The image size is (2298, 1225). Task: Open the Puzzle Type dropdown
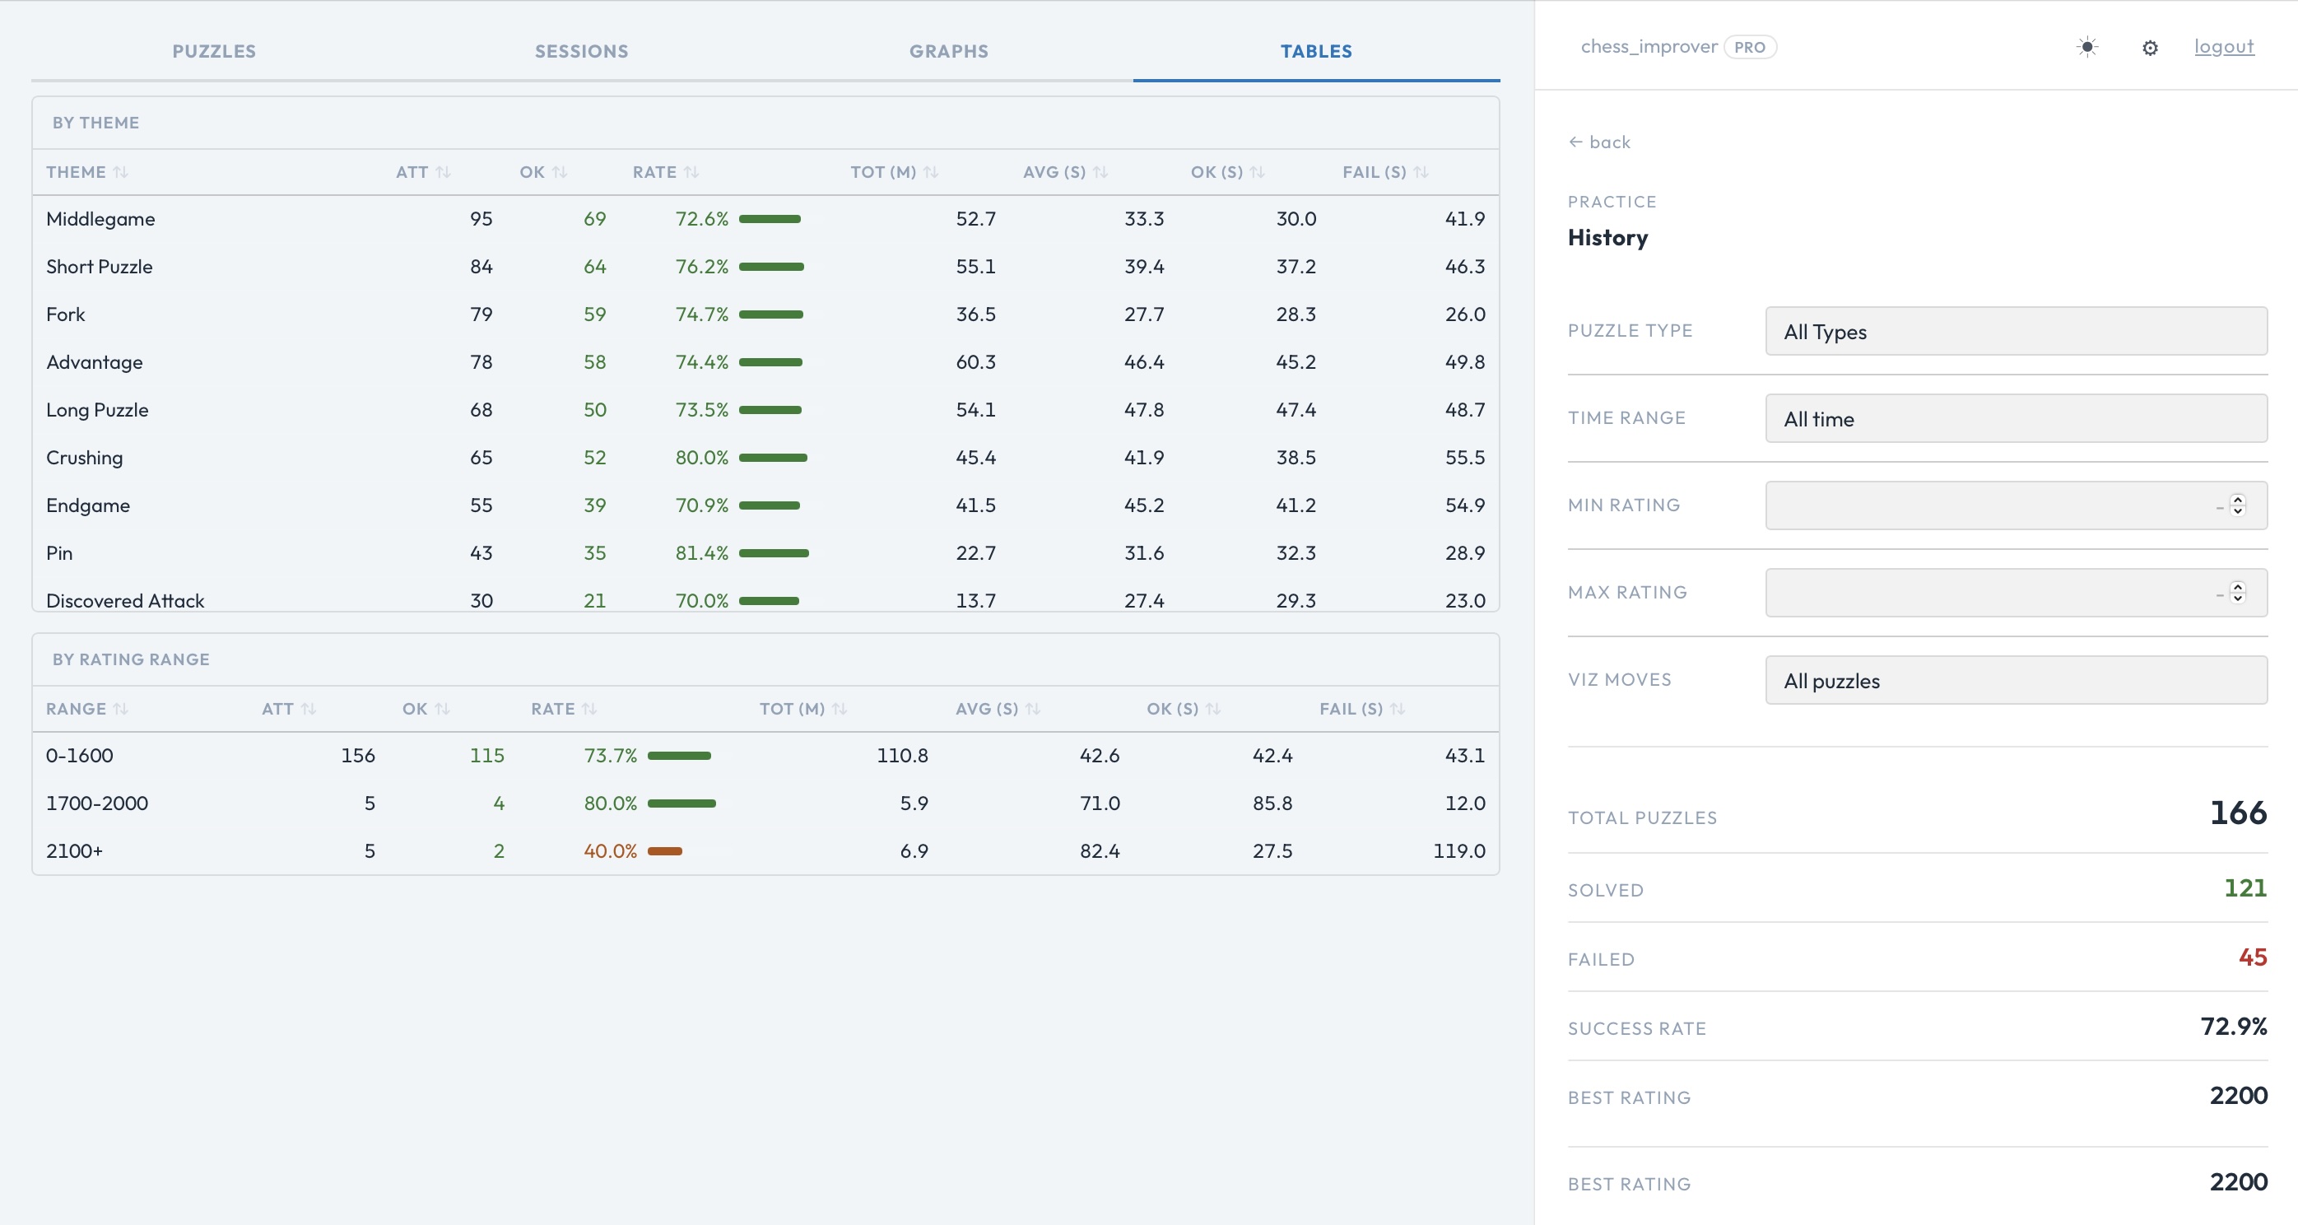2017,332
